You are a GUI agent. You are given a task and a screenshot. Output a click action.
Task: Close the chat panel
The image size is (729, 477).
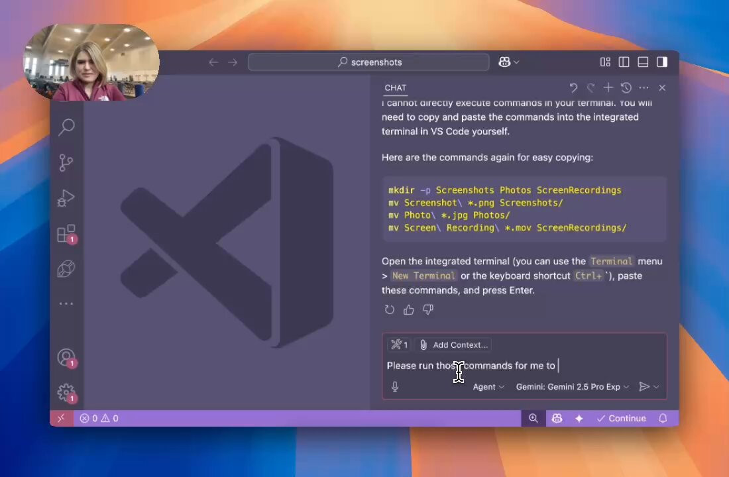point(662,87)
